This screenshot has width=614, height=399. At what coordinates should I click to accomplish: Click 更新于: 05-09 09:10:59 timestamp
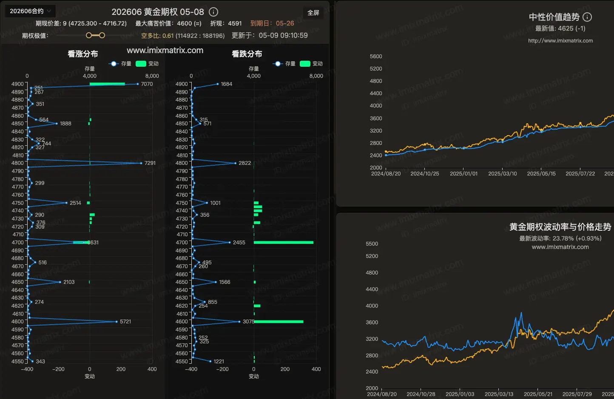coord(270,35)
